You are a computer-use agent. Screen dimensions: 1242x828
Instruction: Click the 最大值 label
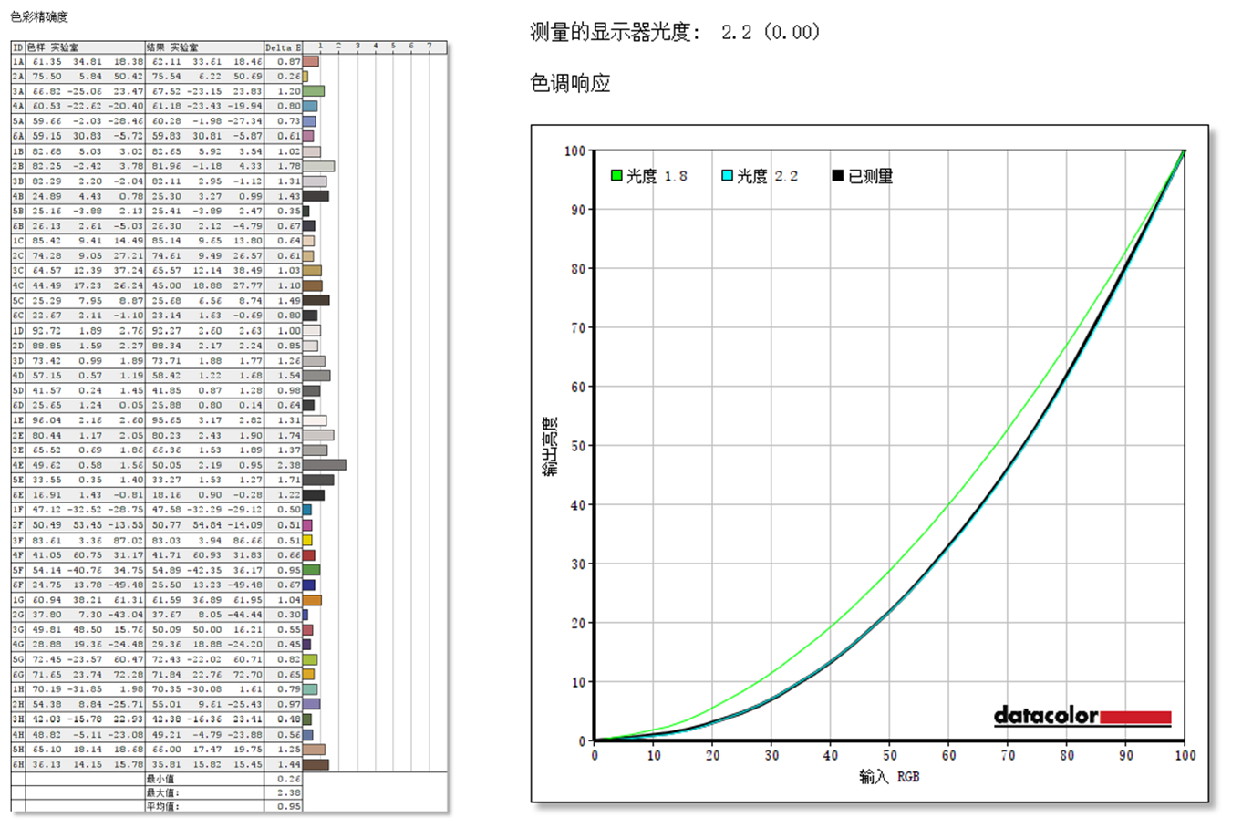tap(163, 792)
